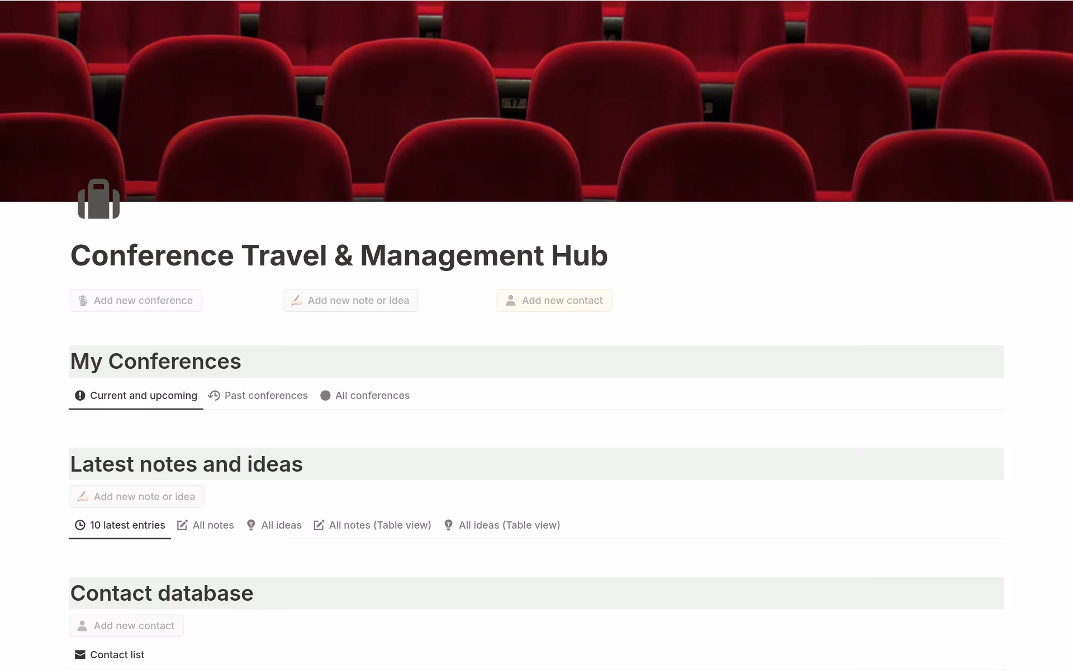
Task: Select the pen icon on Add new note button
Action: pos(297,300)
